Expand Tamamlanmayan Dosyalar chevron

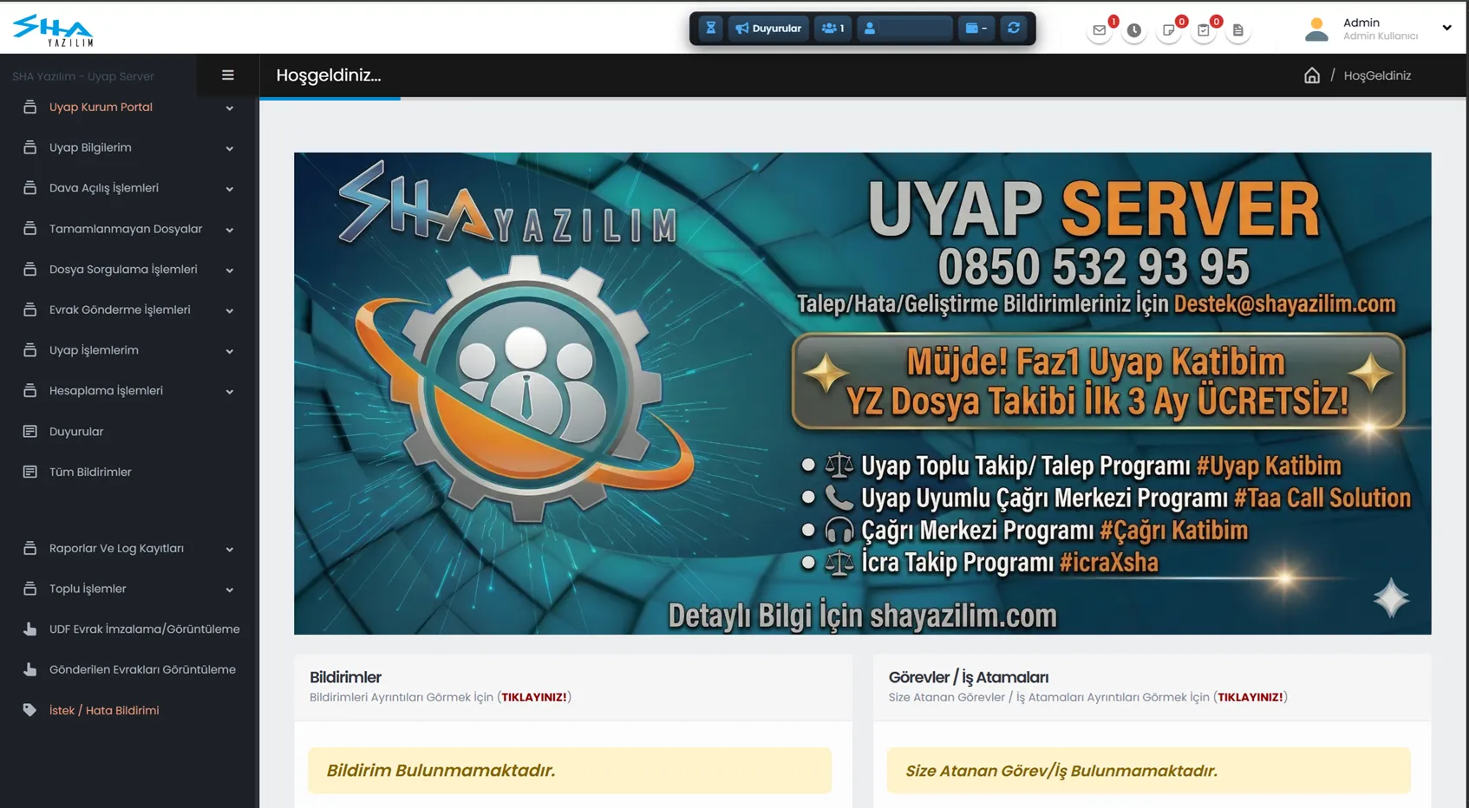pyautogui.click(x=230, y=230)
